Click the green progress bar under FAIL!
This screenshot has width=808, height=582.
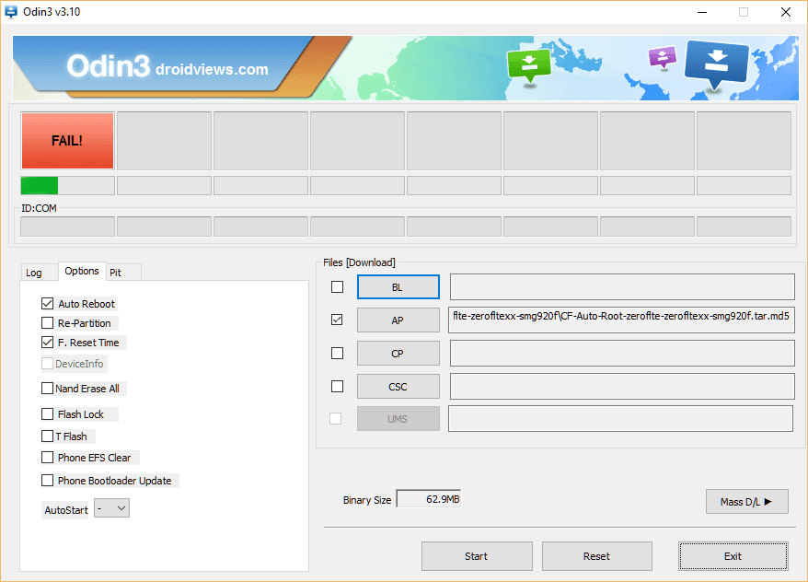[67, 186]
